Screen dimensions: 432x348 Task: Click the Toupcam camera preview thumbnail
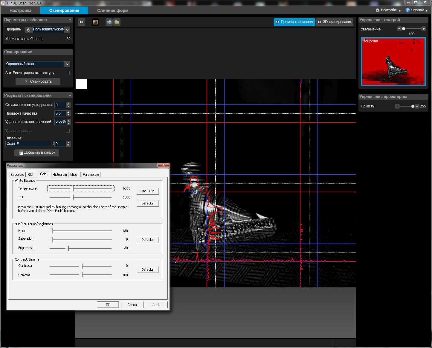coord(393,62)
